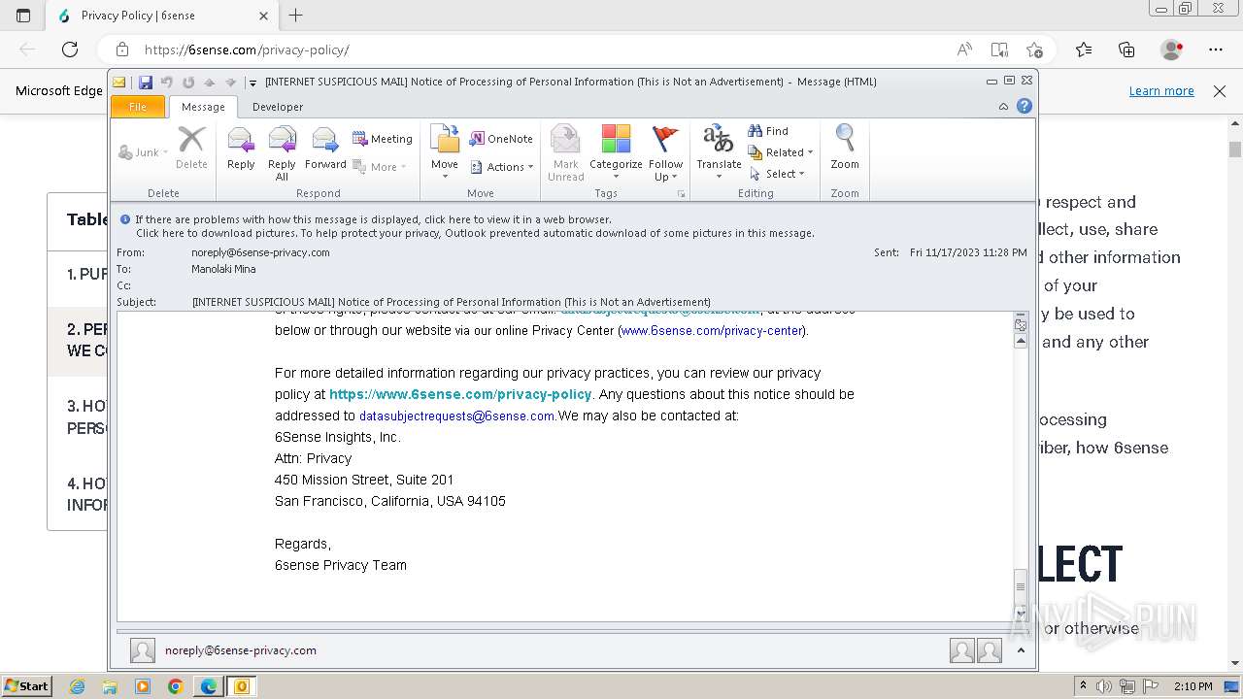Open the Tags group dialog launcher
The width and height of the screenshot is (1243, 699).
(x=682, y=194)
